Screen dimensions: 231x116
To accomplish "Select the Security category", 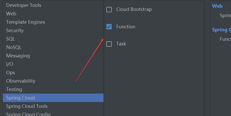I will click(x=53, y=30).
